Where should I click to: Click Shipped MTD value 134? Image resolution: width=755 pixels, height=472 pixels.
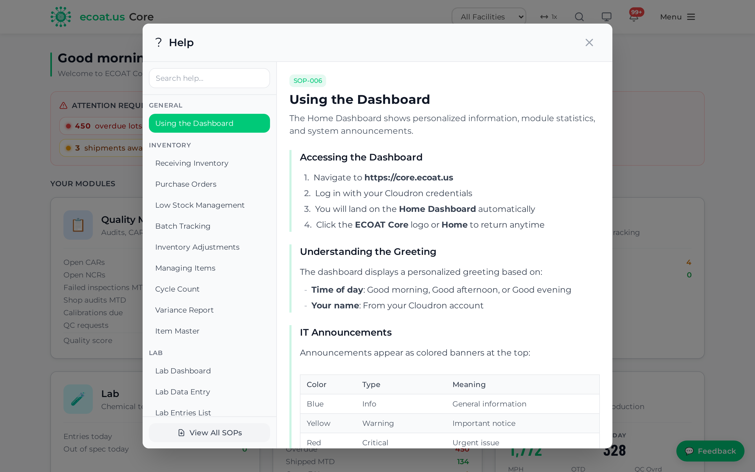(x=463, y=462)
